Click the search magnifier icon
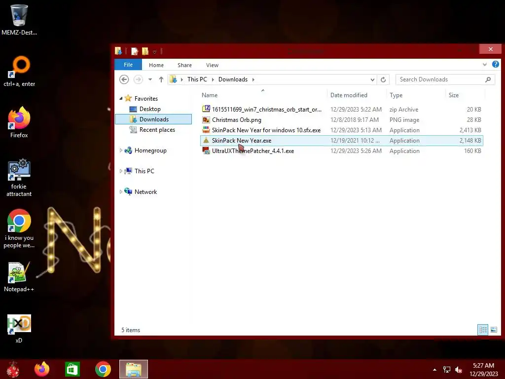The height and width of the screenshot is (379, 505). [488, 79]
